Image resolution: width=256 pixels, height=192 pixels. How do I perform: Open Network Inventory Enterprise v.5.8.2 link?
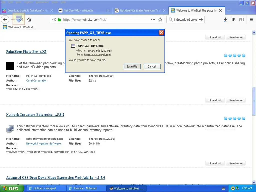click(x=35, y=114)
